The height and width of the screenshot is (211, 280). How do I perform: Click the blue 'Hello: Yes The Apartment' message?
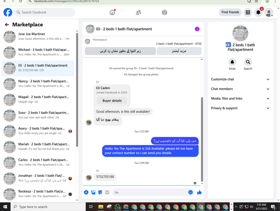click(x=150, y=151)
